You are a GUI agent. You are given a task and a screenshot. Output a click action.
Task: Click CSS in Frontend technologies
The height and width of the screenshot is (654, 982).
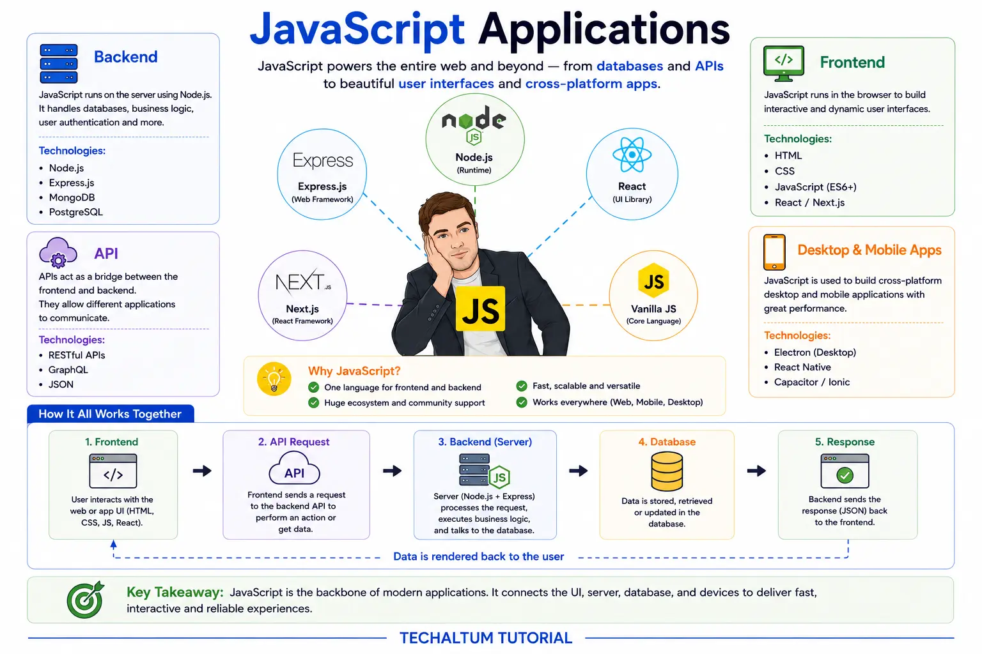[x=784, y=171]
